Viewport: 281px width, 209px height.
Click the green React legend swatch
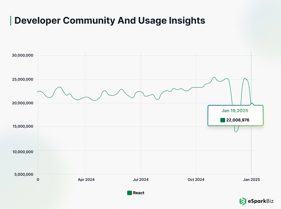tap(129, 193)
